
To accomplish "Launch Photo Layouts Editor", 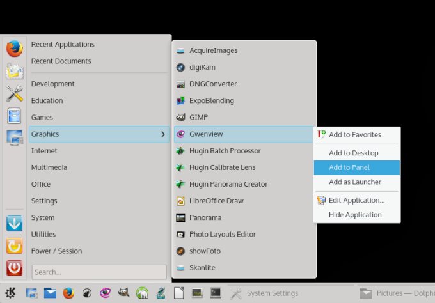I will [x=244, y=234].
